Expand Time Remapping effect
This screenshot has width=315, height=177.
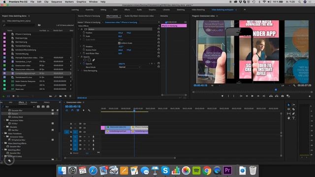pos(79,71)
